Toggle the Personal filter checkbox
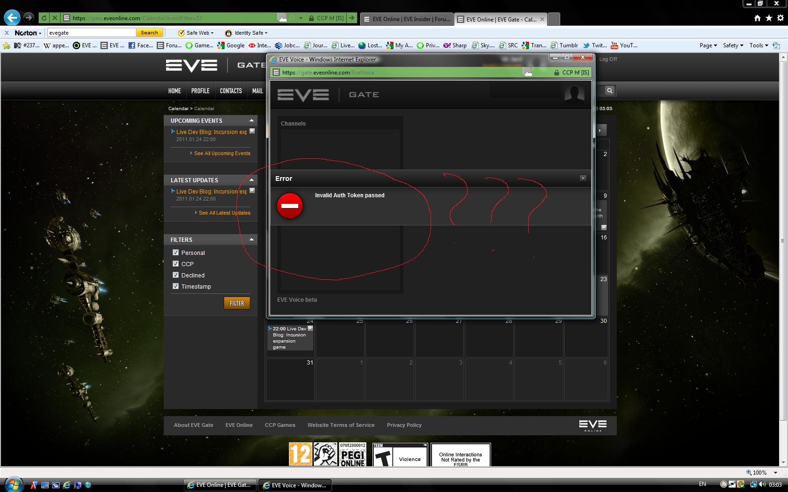This screenshot has width=788, height=492. (x=175, y=252)
